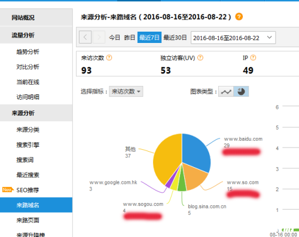299x237 pixels.
Task: Go to previous date range arrow
Action: 86,37
